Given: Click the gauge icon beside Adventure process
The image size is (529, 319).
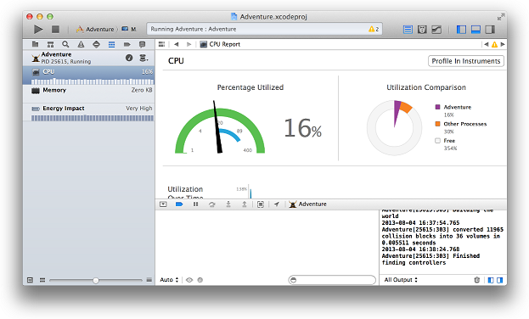Looking at the screenshot, I should [129, 58].
